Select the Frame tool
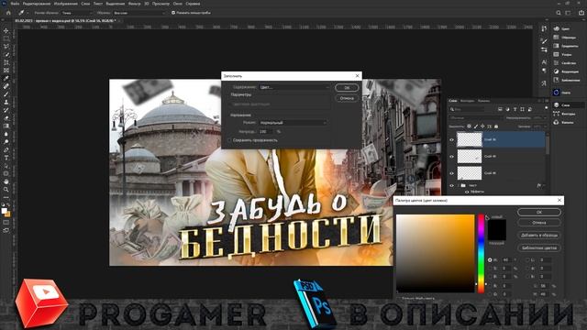 [6, 70]
